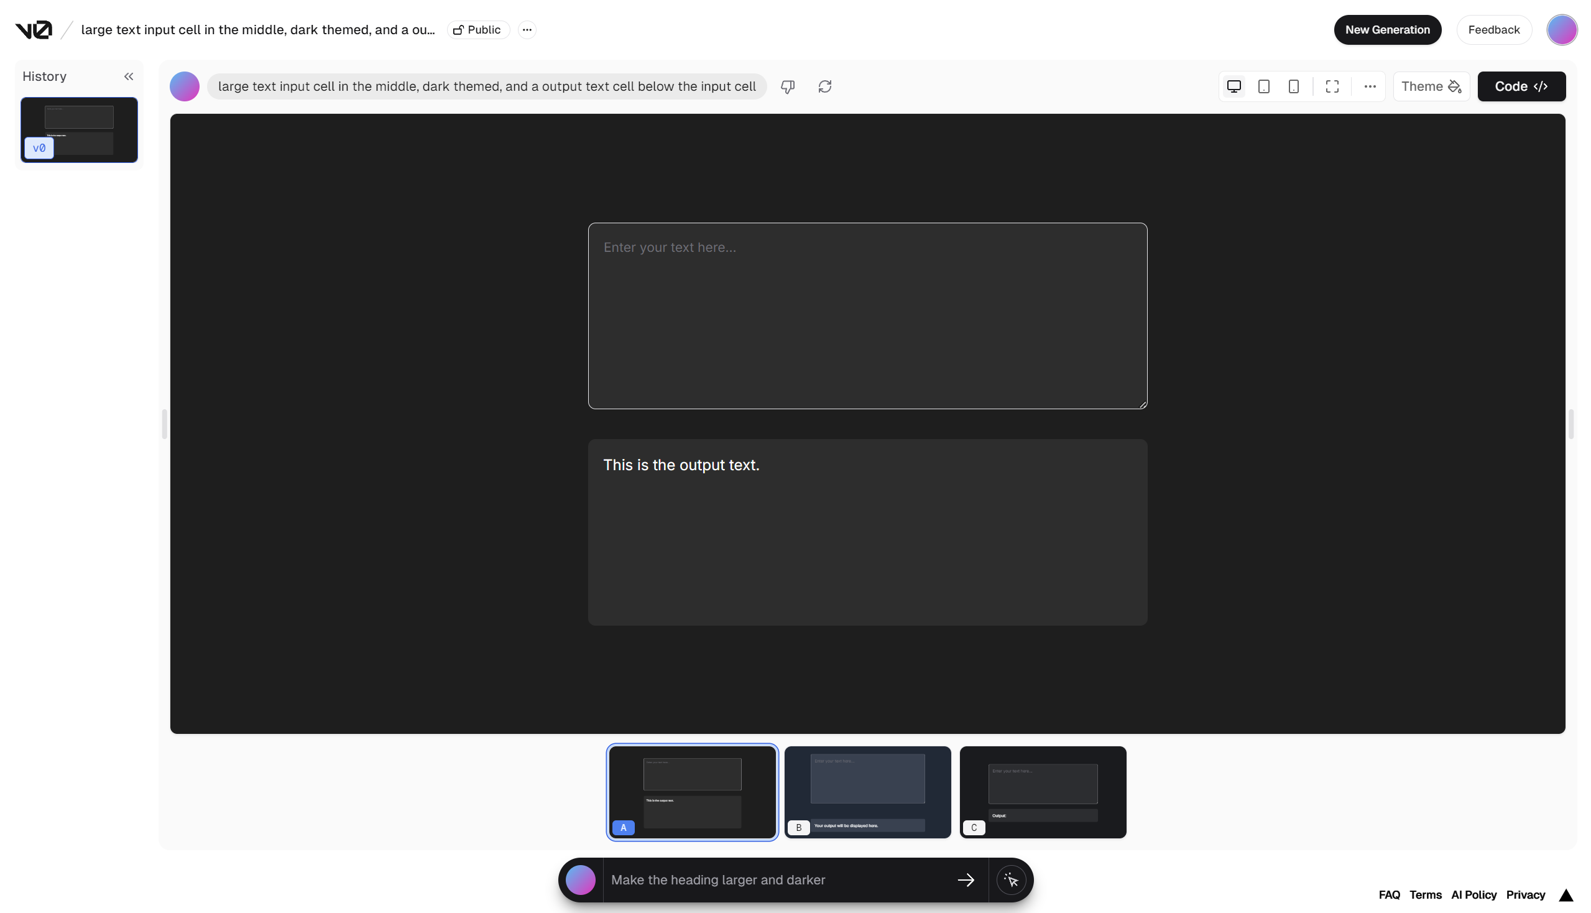Enter fullscreen preview
1591x913 pixels.
[x=1332, y=86]
